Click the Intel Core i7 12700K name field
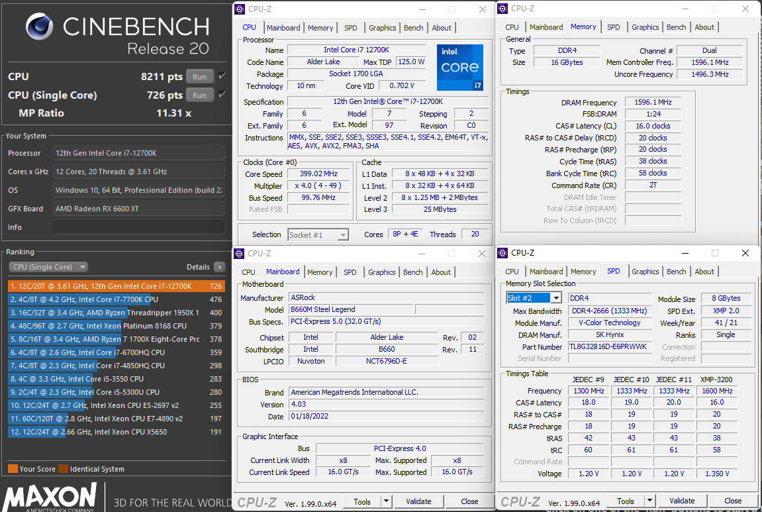The height and width of the screenshot is (512, 762). 356,50
